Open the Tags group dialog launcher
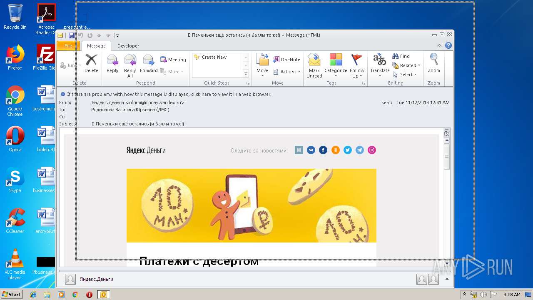Screen dimensions: 533x300 tap(364, 83)
